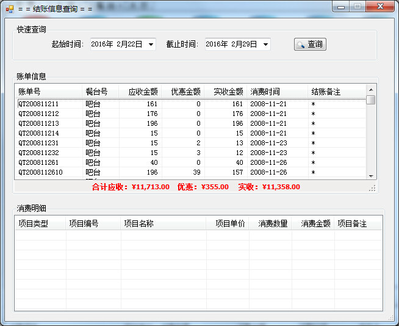
Task: Sort by 实收金额 column header
Action: pos(226,92)
